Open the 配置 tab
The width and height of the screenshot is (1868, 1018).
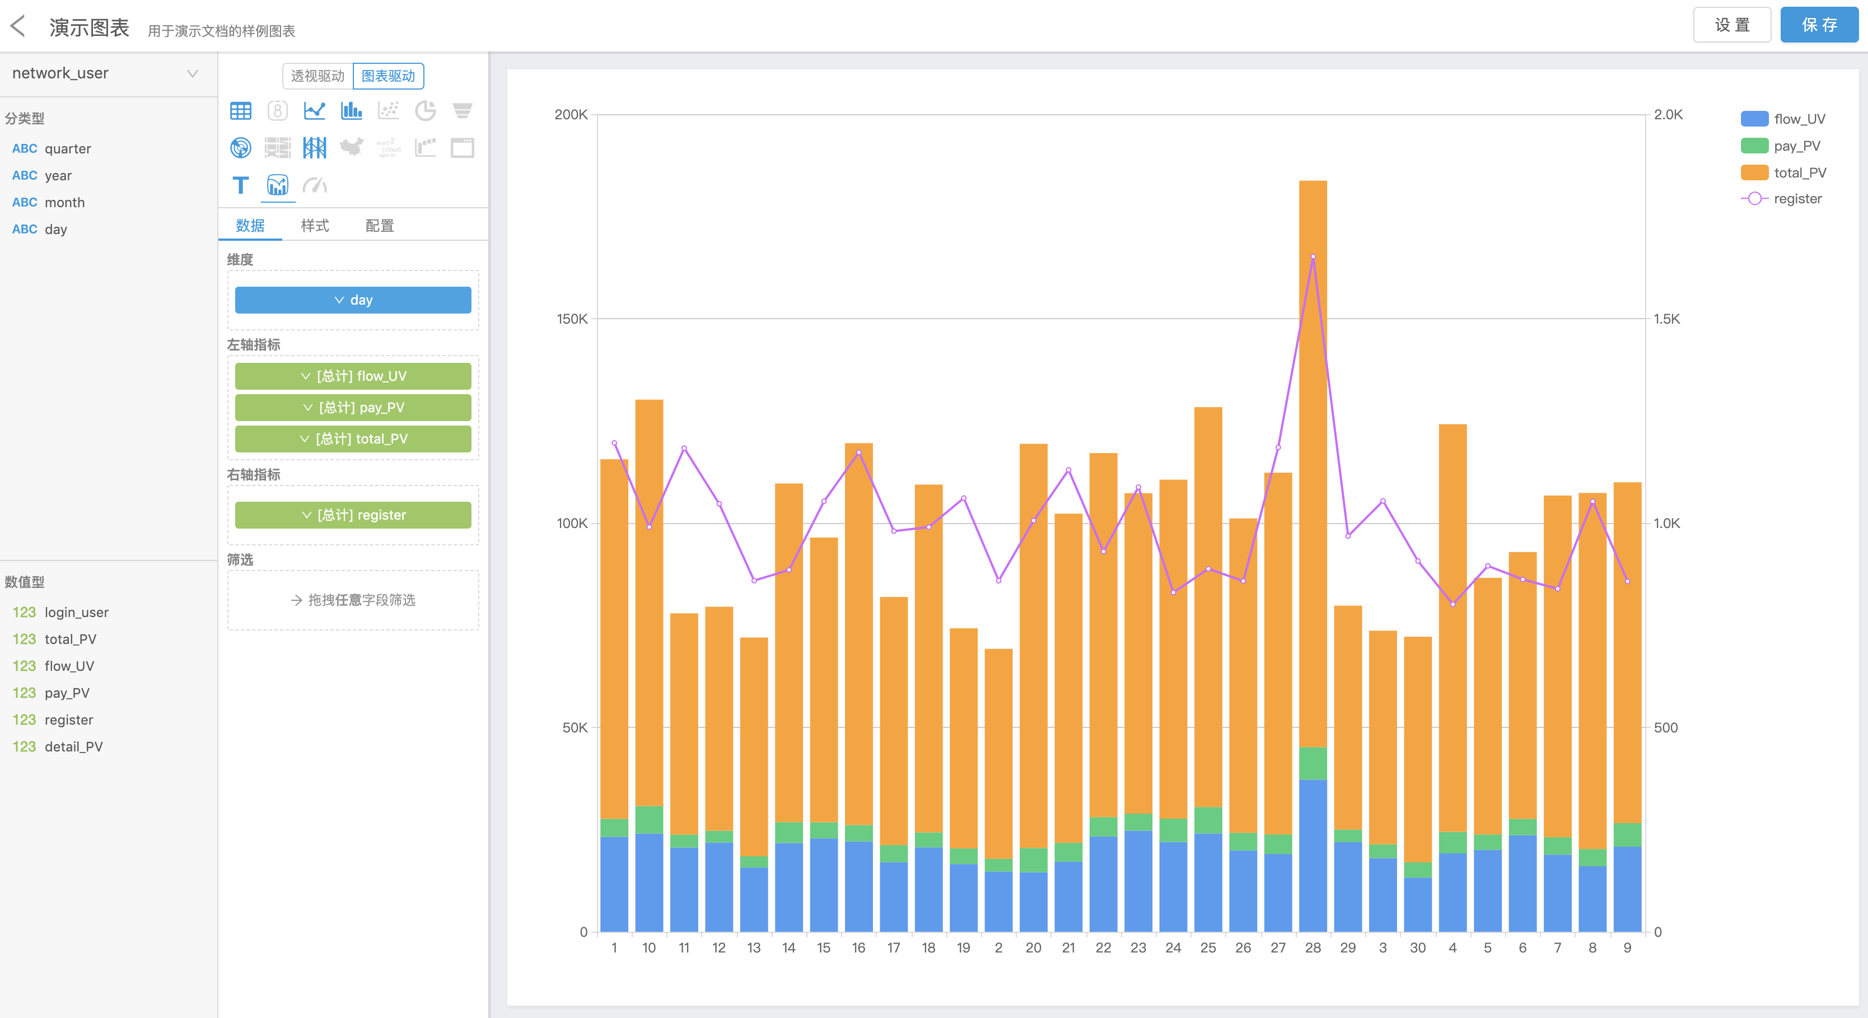pos(379,226)
